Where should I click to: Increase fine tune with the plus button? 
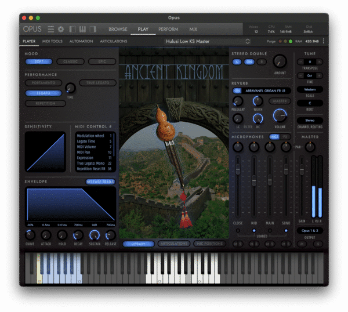click(319, 75)
